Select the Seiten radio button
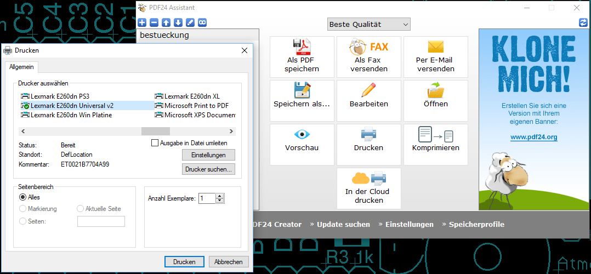 point(22,221)
